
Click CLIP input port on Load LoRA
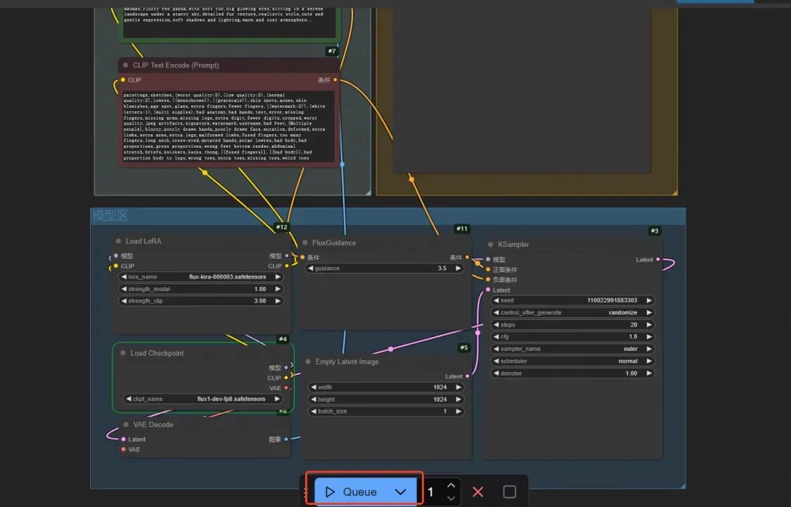click(115, 266)
